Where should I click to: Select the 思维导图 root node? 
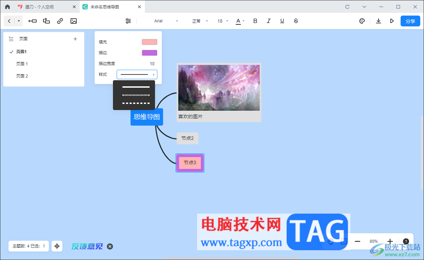click(x=147, y=117)
